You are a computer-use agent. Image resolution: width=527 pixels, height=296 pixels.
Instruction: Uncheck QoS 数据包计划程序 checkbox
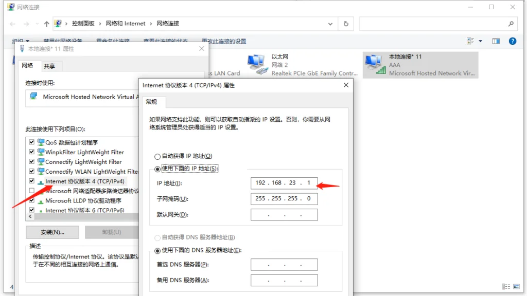point(32,142)
